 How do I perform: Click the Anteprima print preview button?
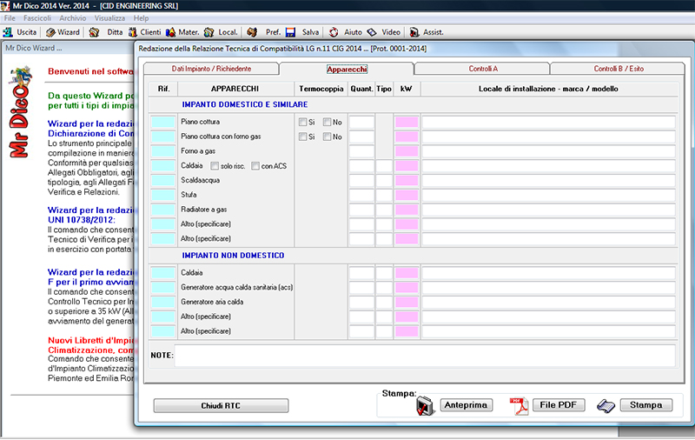click(467, 405)
